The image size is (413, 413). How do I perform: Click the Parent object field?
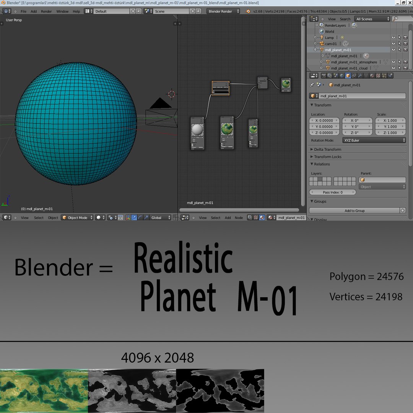[x=382, y=180]
